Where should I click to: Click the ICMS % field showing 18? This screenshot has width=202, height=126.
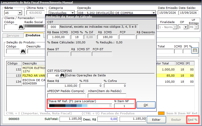point(77,37)
